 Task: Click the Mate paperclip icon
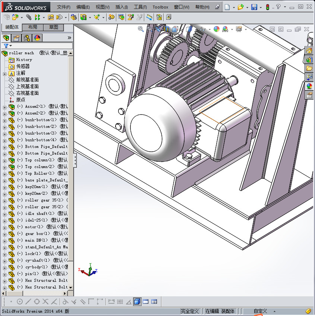tap(29, 17)
